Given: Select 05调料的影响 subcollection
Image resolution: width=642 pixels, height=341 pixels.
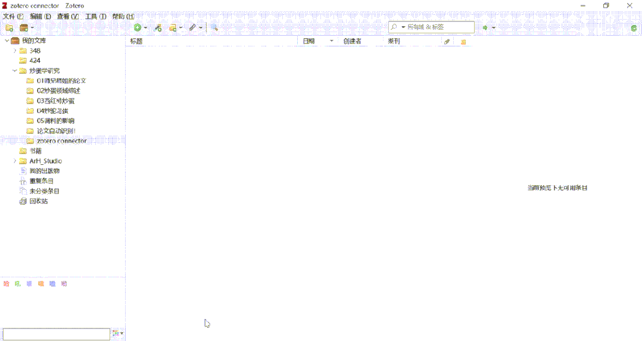Looking at the screenshot, I should coord(56,121).
